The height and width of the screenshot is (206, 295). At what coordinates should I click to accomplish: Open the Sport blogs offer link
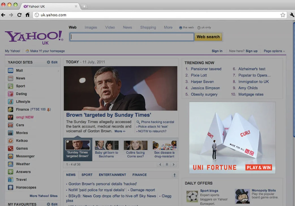[x=209, y=191]
